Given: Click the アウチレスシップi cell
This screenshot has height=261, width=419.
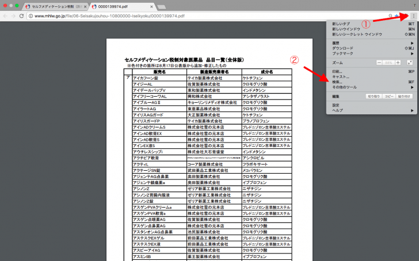Looking at the screenshot, I should click(159, 152).
